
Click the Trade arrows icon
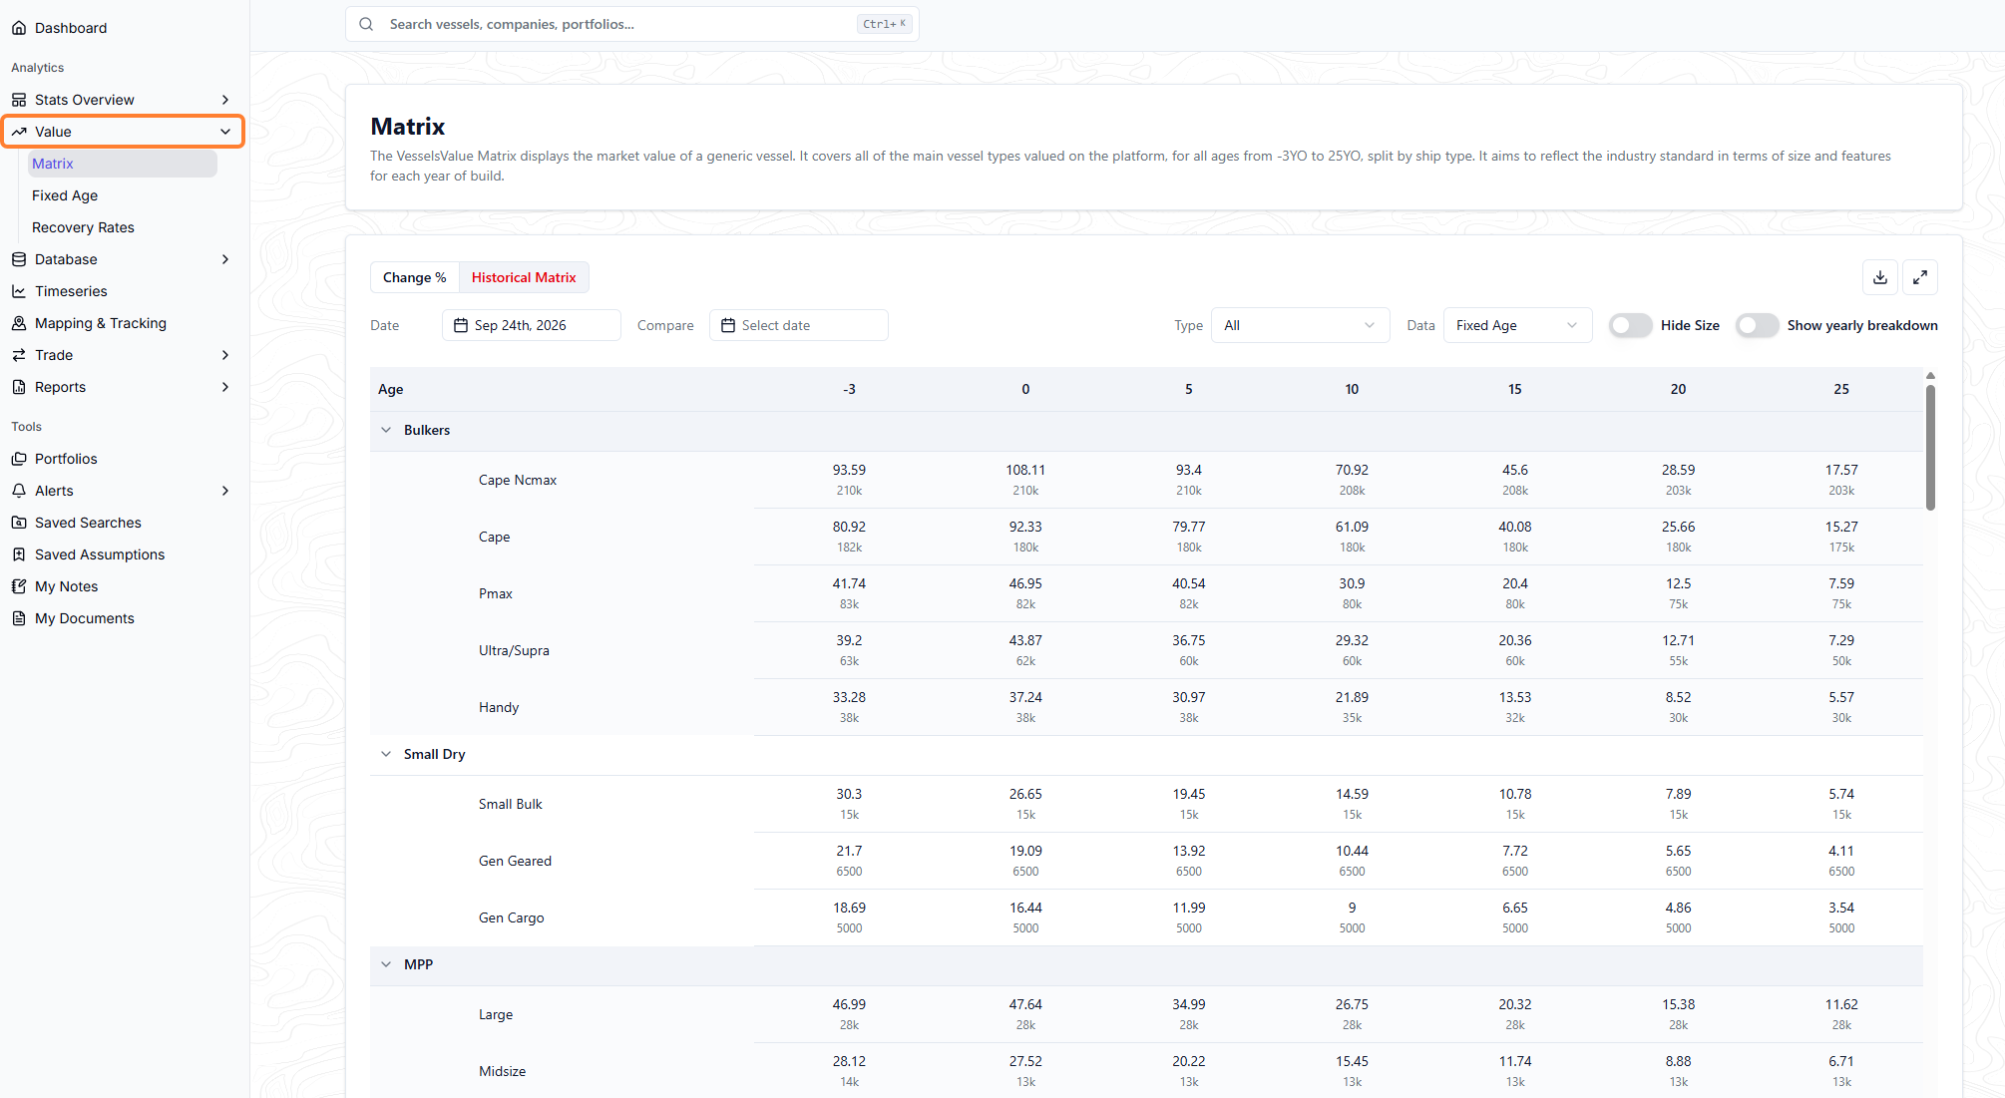19,355
